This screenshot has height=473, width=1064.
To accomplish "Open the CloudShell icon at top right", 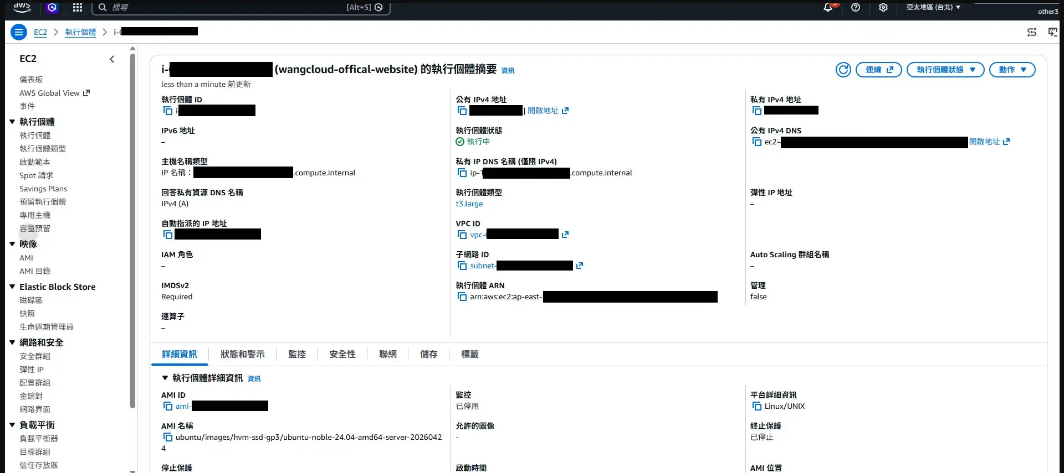I will click(1053, 32).
